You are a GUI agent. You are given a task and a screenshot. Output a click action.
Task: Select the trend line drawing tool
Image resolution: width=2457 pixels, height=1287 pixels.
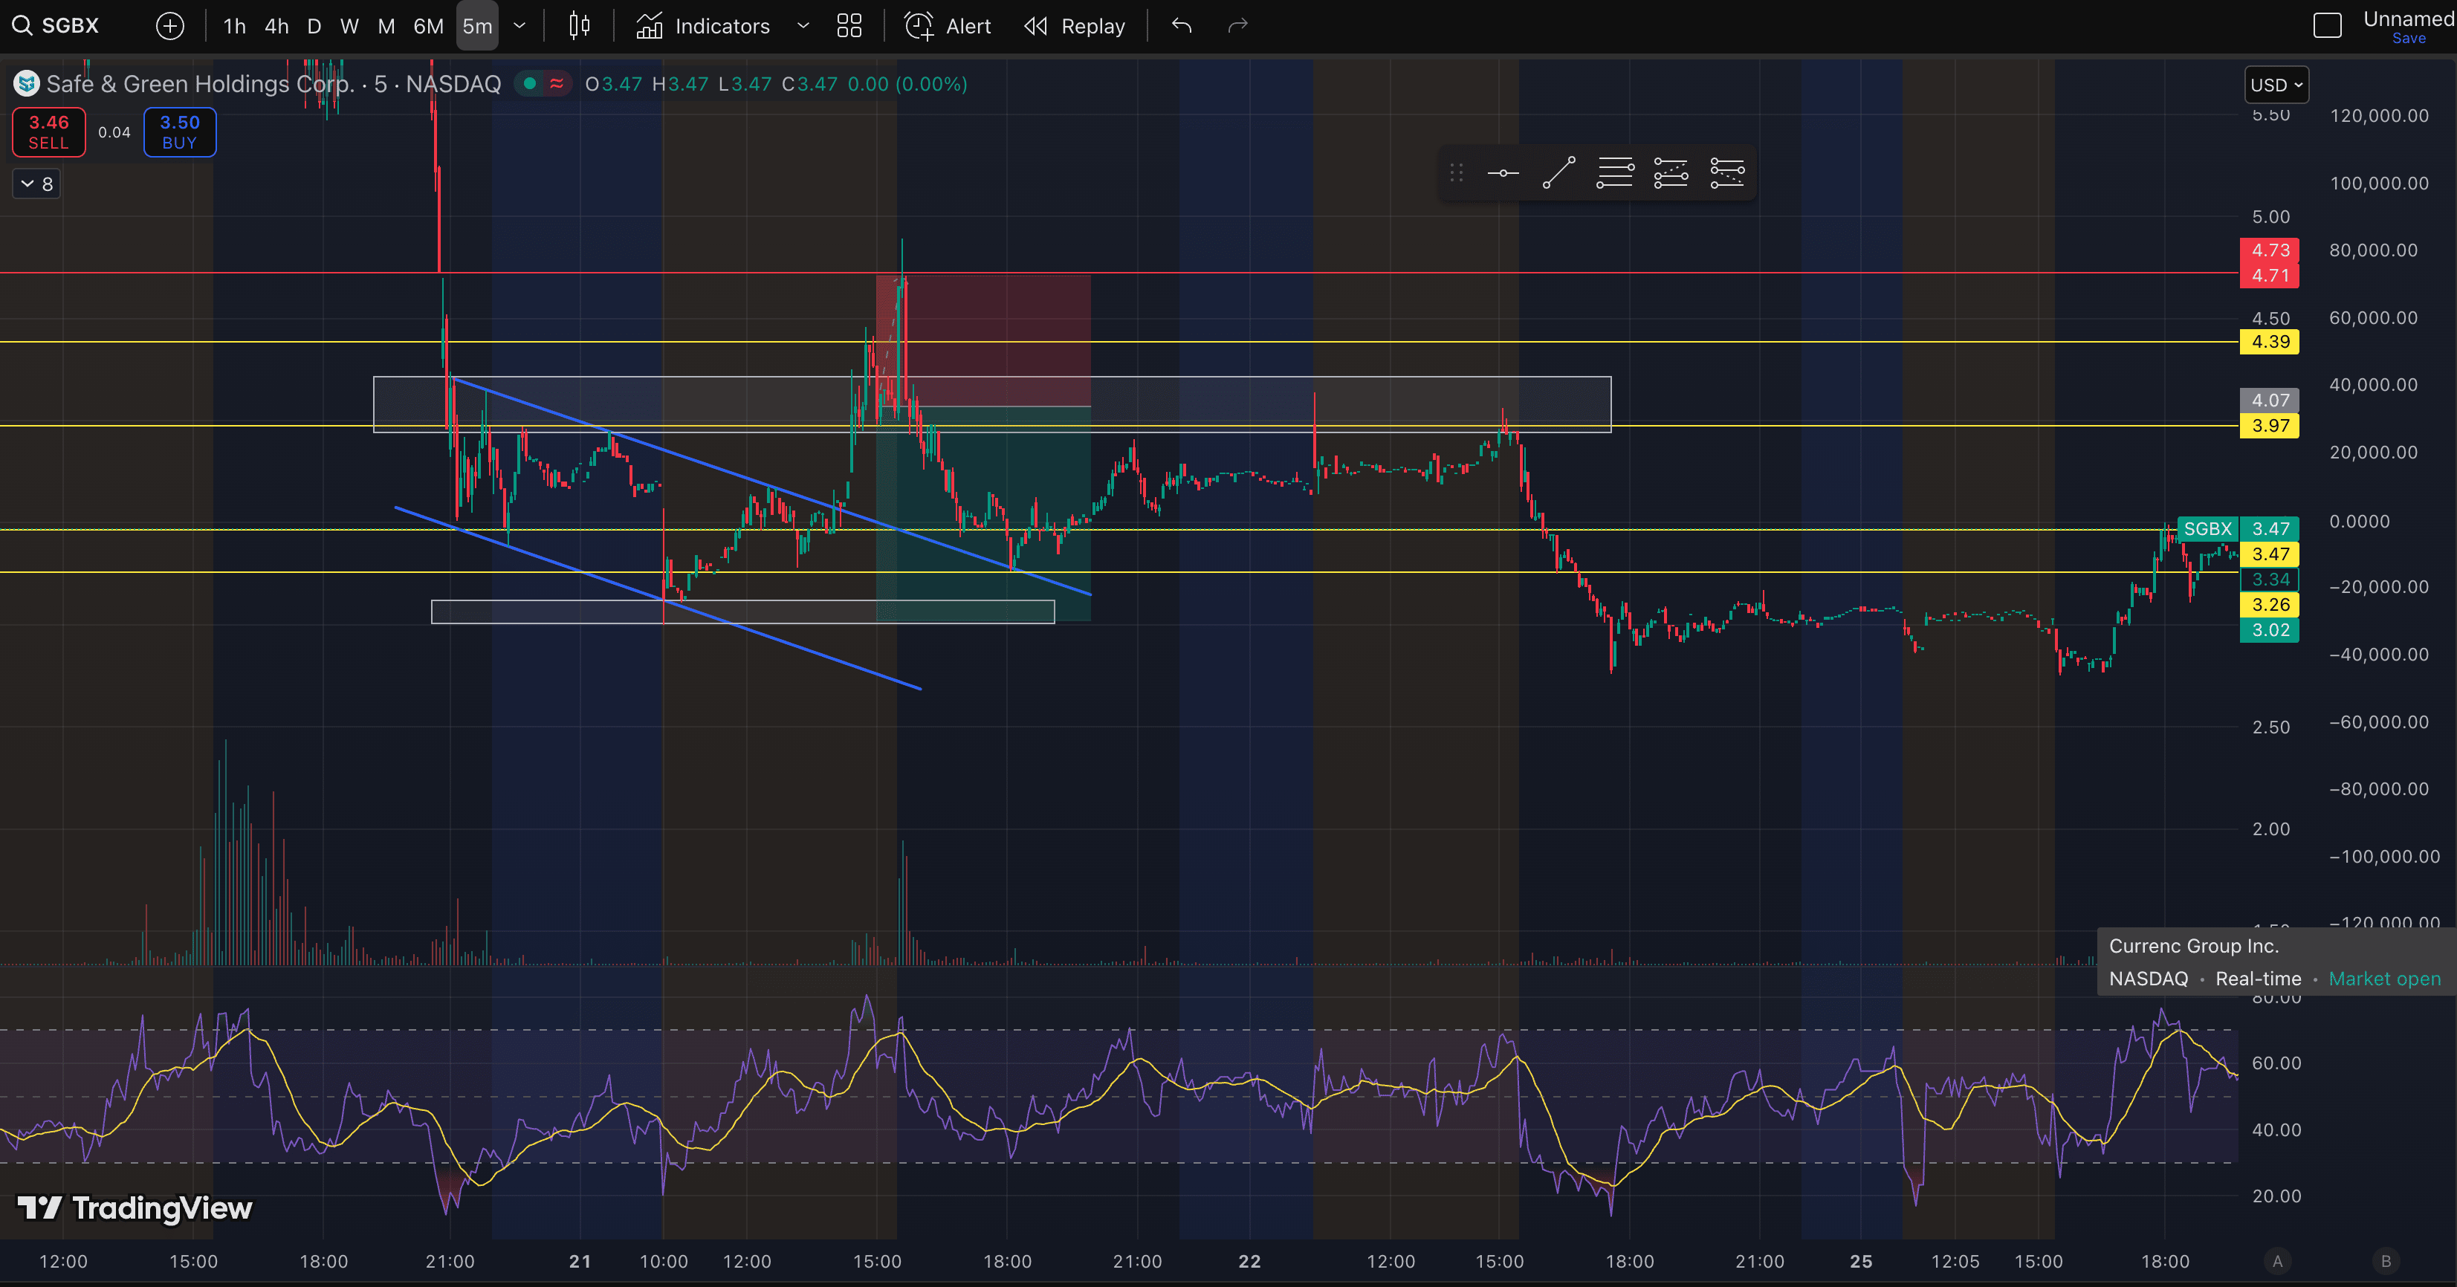click(x=1558, y=173)
